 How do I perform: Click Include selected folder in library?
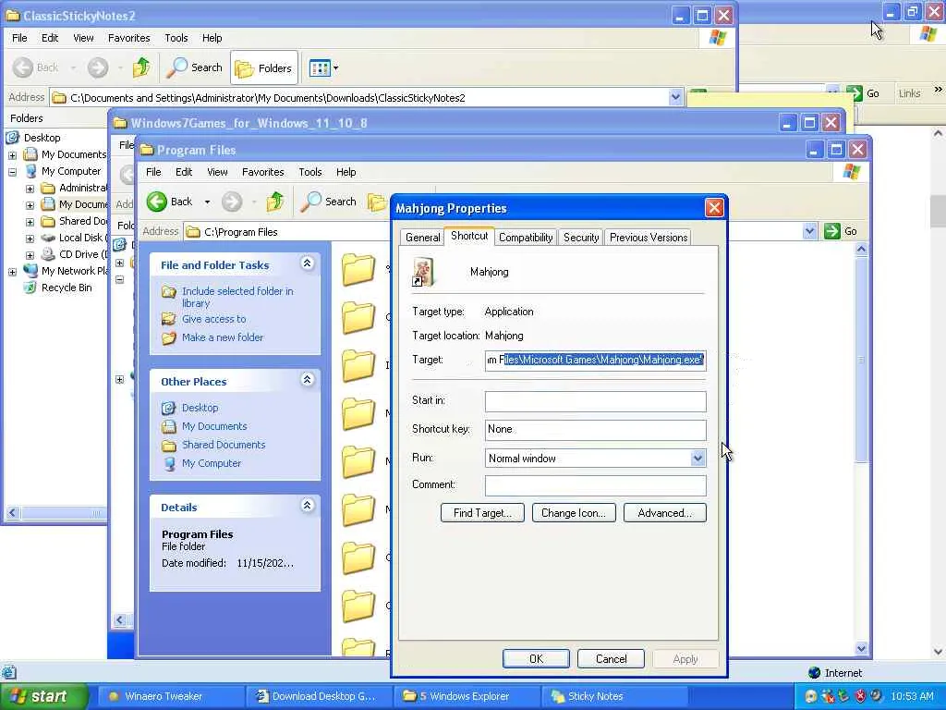pos(237,297)
